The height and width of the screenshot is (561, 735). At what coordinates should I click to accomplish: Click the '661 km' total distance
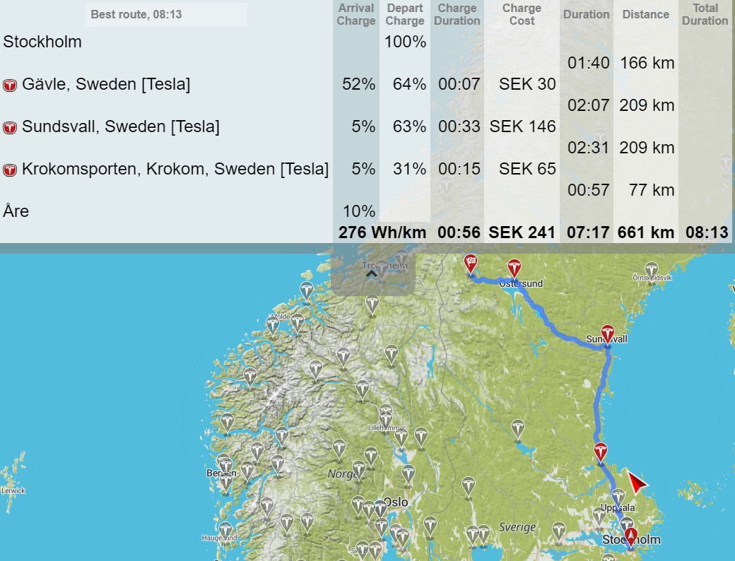click(646, 232)
